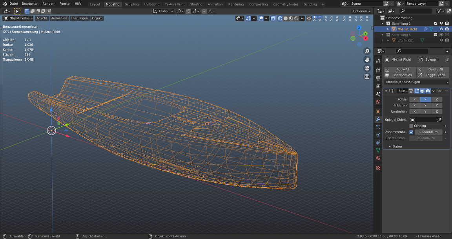Uncheck the Zusammenfügen merge checkbox
The height and width of the screenshot is (239, 452).
click(411, 132)
